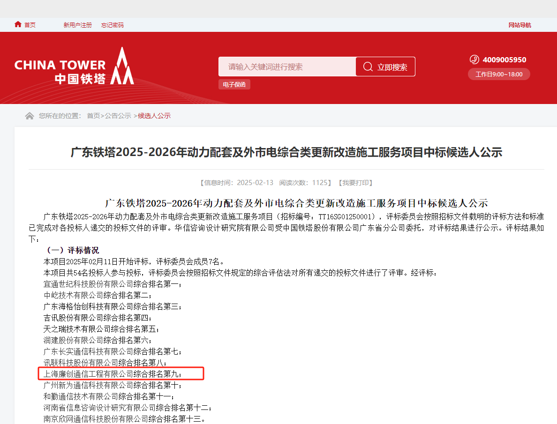Open the 首页 link in top bar
The width and height of the screenshot is (557, 424).
tap(30, 25)
